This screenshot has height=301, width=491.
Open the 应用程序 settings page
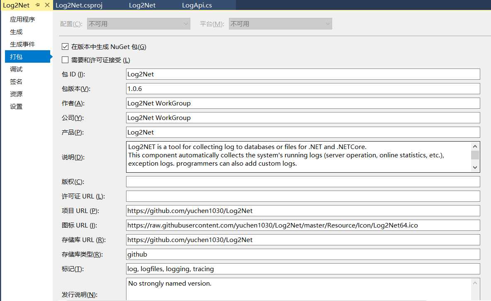22,20
